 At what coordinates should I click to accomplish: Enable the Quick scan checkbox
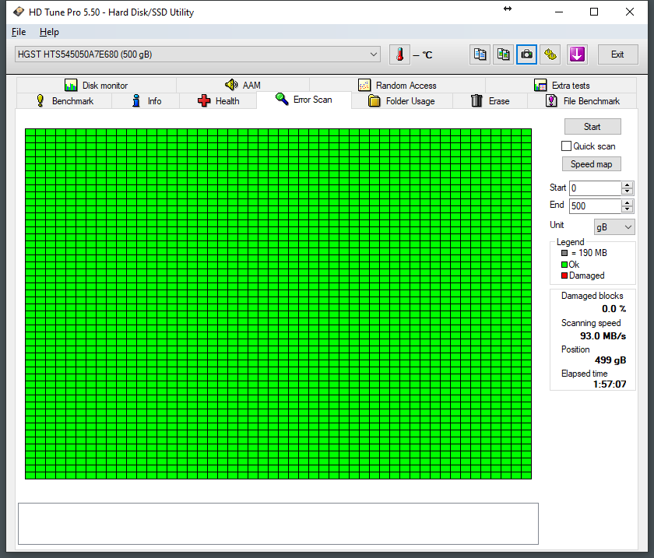567,146
